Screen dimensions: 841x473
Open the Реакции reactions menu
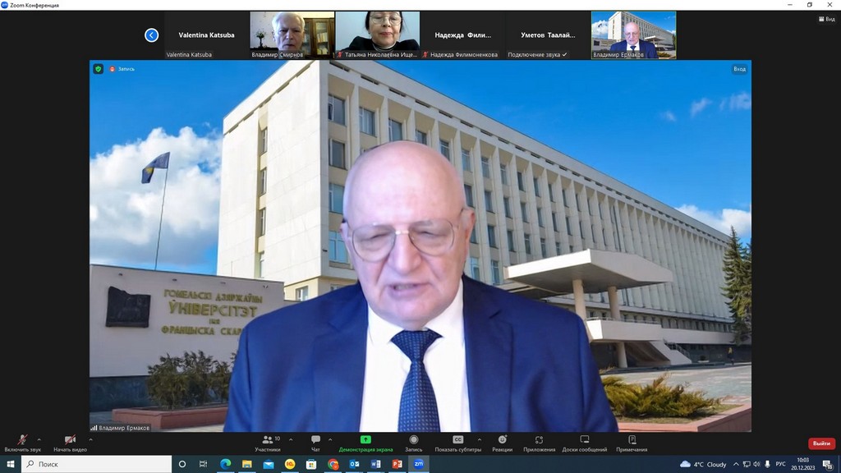(x=503, y=443)
